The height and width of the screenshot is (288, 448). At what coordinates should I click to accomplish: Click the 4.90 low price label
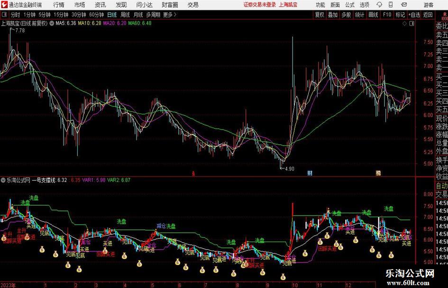point(290,169)
